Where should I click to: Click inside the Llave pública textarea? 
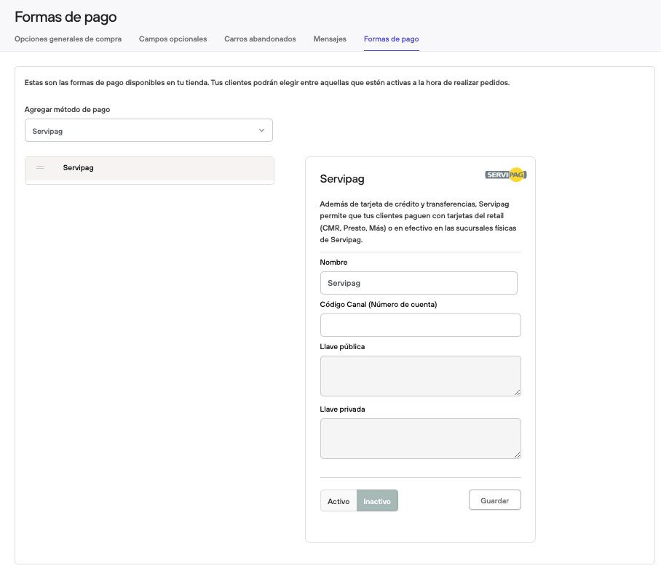tap(420, 375)
